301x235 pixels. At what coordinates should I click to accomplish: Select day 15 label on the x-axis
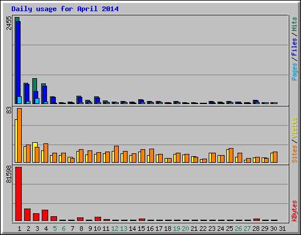[x=141, y=229]
